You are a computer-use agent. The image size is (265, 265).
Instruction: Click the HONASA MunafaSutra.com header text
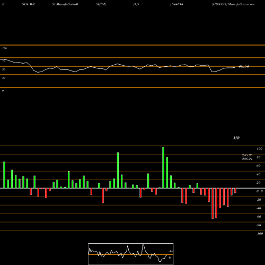(233, 4)
